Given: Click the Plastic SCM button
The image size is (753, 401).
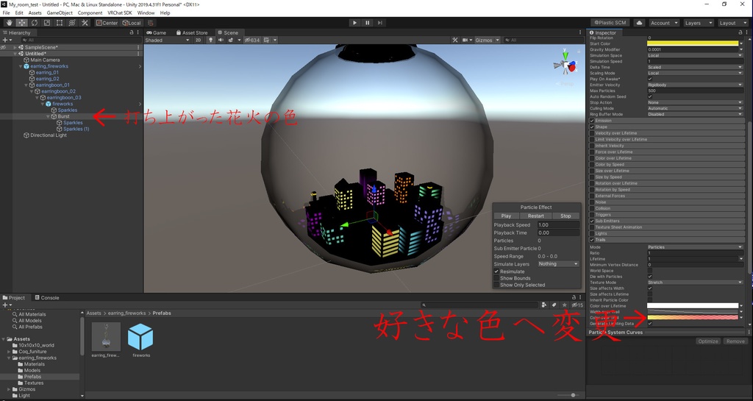Looking at the screenshot, I should pyautogui.click(x=610, y=23).
